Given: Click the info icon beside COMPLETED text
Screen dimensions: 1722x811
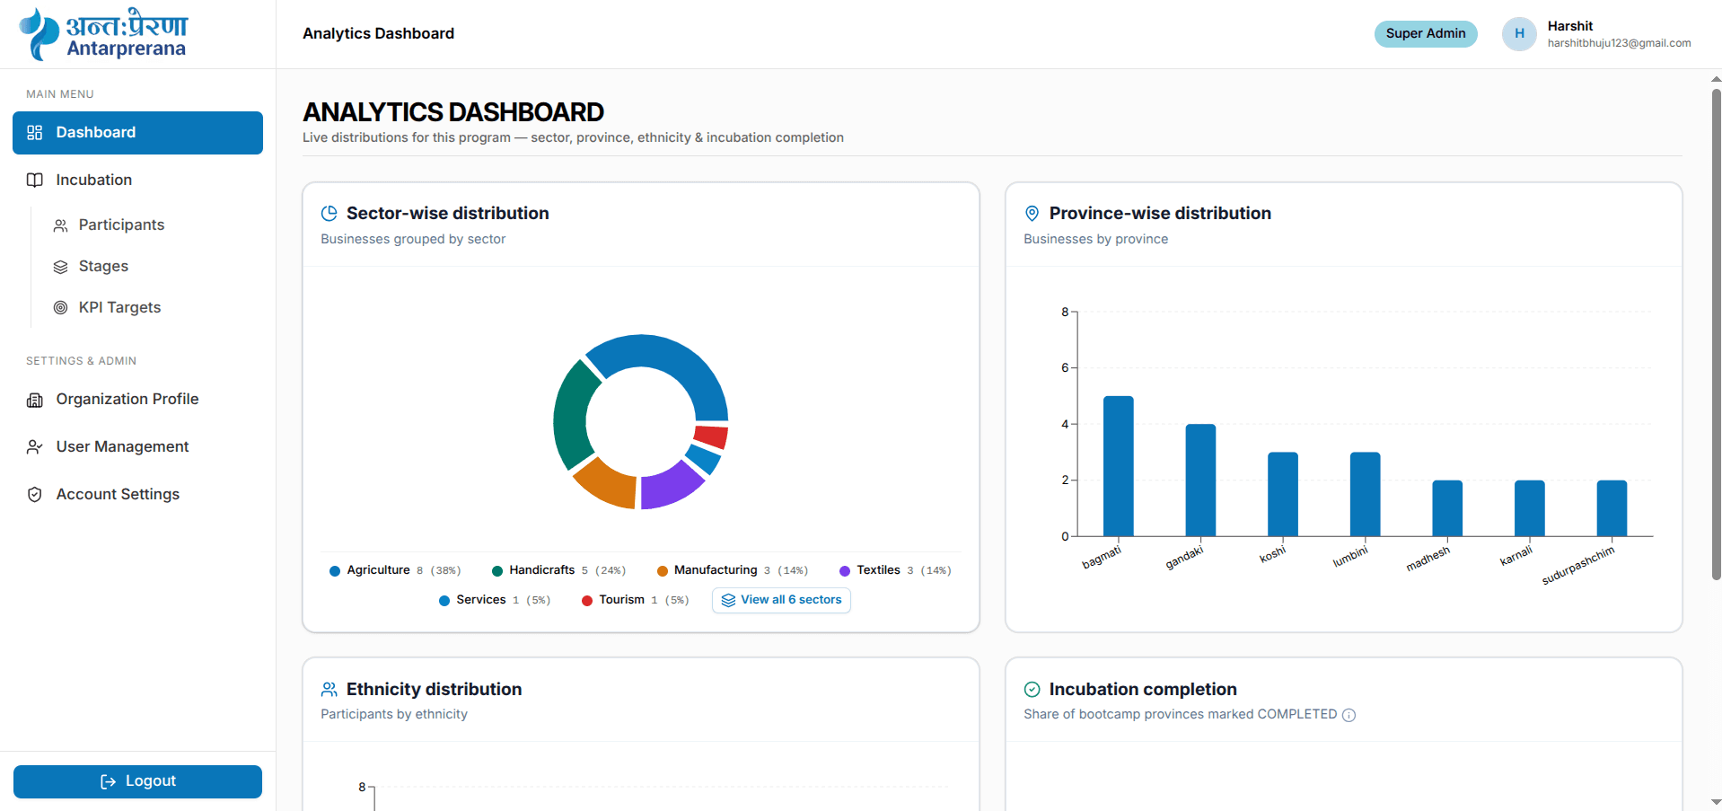Looking at the screenshot, I should click(1349, 715).
